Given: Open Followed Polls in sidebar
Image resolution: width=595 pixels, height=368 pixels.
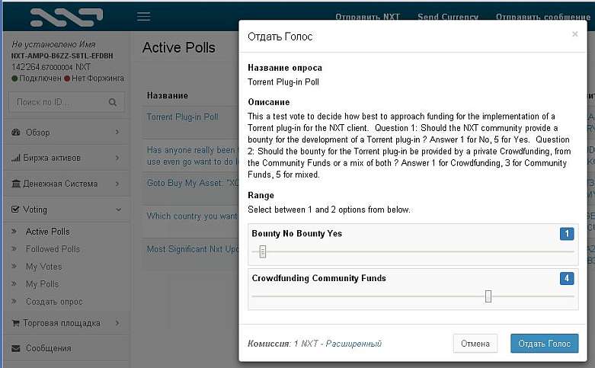Looking at the screenshot, I should coord(53,249).
